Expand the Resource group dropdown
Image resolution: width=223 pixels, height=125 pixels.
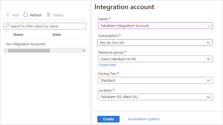(155, 59)
